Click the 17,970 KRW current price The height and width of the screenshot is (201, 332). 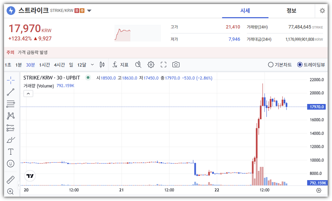[x=30, y=29]
